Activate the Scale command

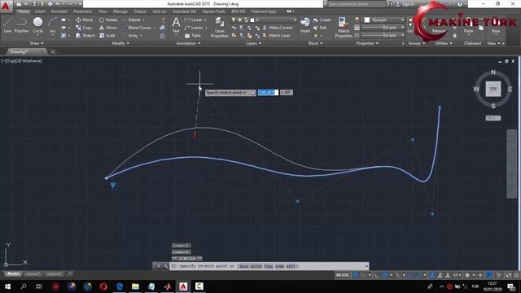(x=107, y=35)
